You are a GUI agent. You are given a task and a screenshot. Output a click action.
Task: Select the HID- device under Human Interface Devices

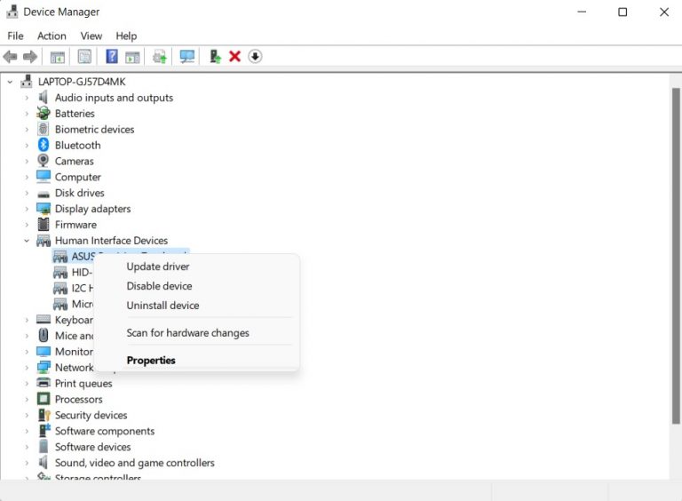[x=82, y=272]
